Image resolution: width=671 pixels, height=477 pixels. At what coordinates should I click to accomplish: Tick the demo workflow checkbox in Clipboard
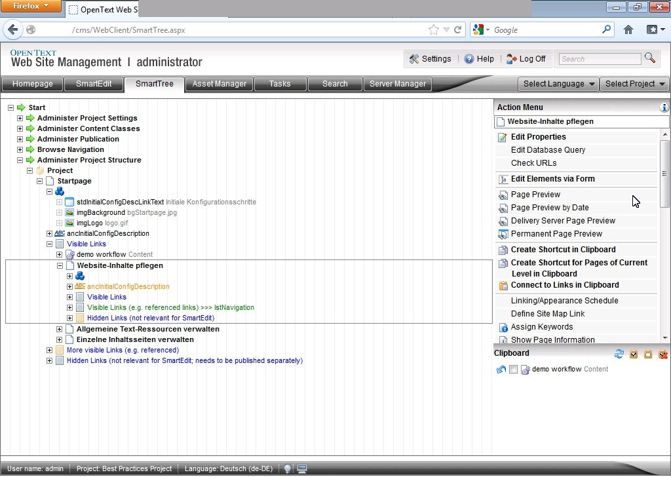coord(514,369)
